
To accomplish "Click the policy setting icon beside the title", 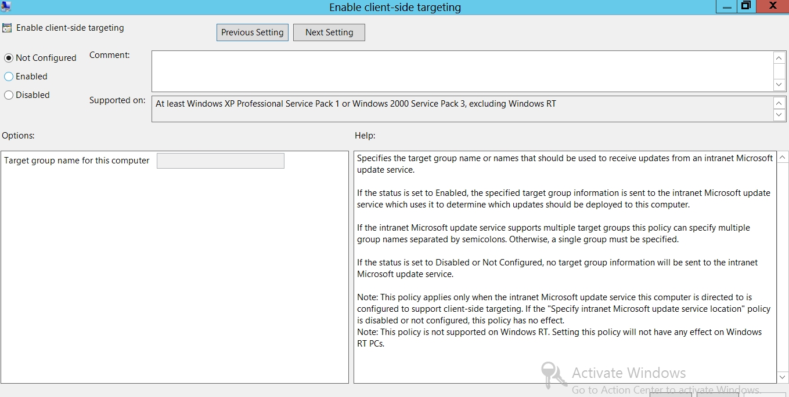I will pos(7,28).
